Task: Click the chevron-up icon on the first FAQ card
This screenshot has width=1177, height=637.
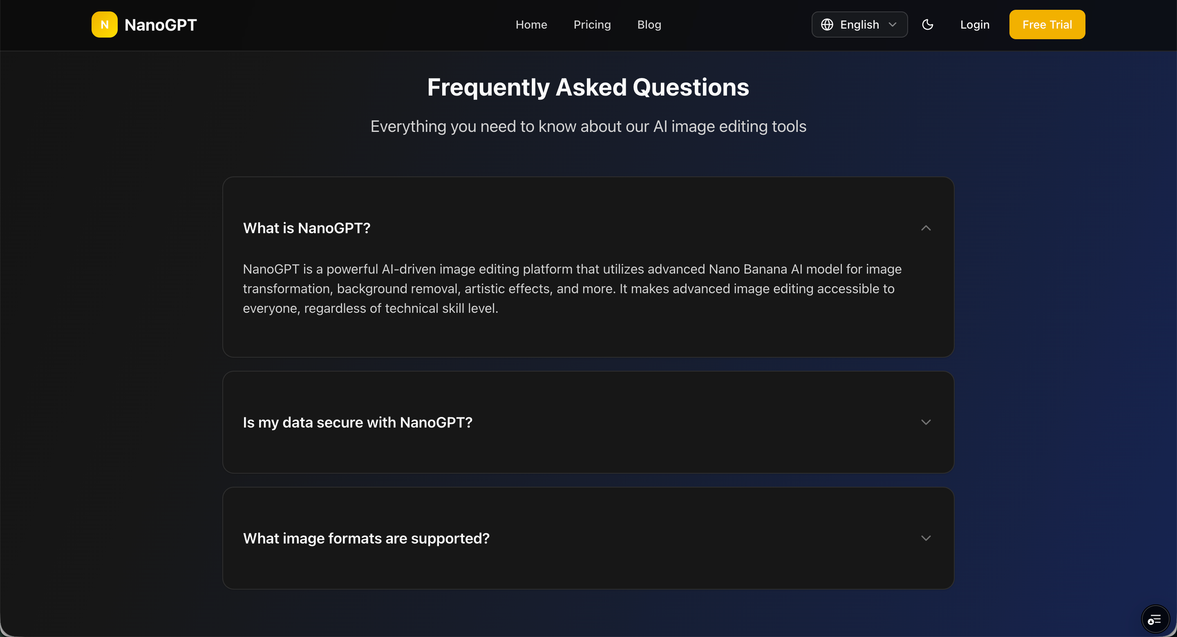Action: [926, 227]
